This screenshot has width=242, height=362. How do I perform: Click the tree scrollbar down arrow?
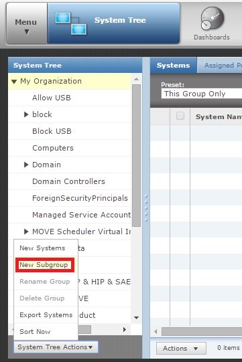(x=137, y=318)
